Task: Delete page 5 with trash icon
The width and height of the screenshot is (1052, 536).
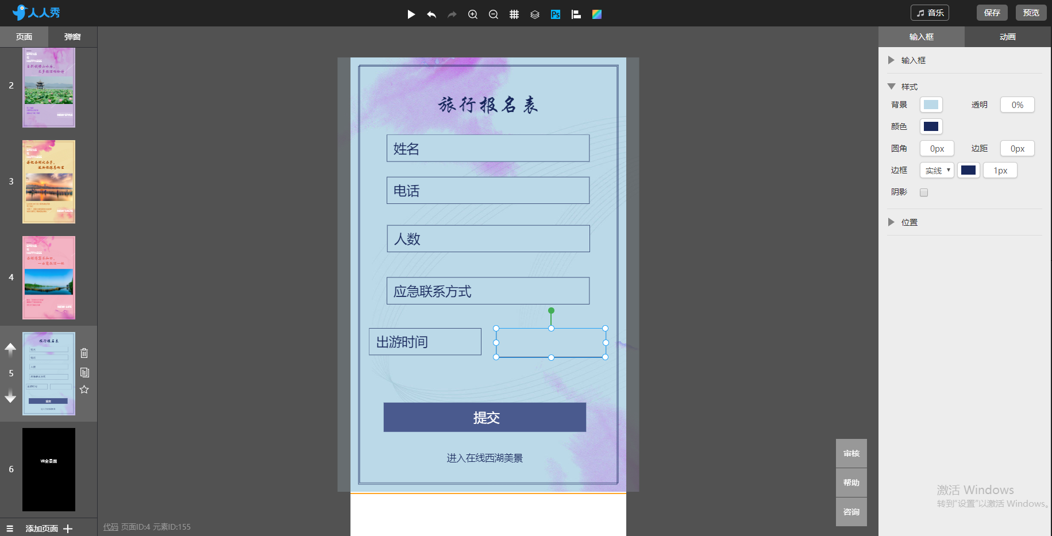Action: coord(84,353)
